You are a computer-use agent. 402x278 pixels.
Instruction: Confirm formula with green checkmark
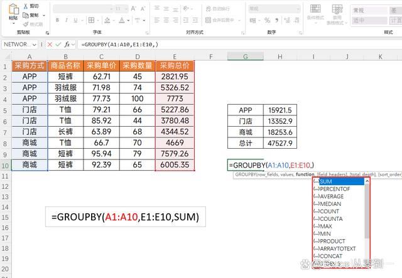pyautogui.click(x=58, y=45)
